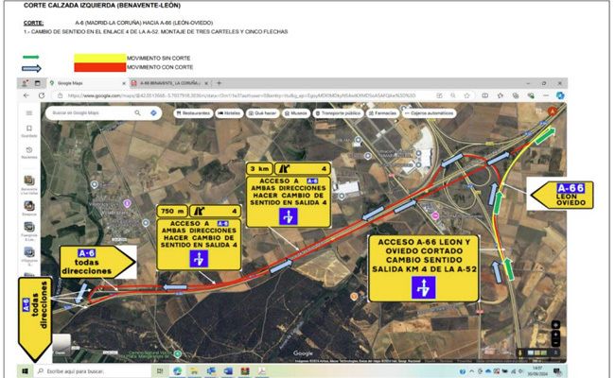Toggle the layers thumbnail on the map
The image size is (615, 378).
(x=62, y=344)
